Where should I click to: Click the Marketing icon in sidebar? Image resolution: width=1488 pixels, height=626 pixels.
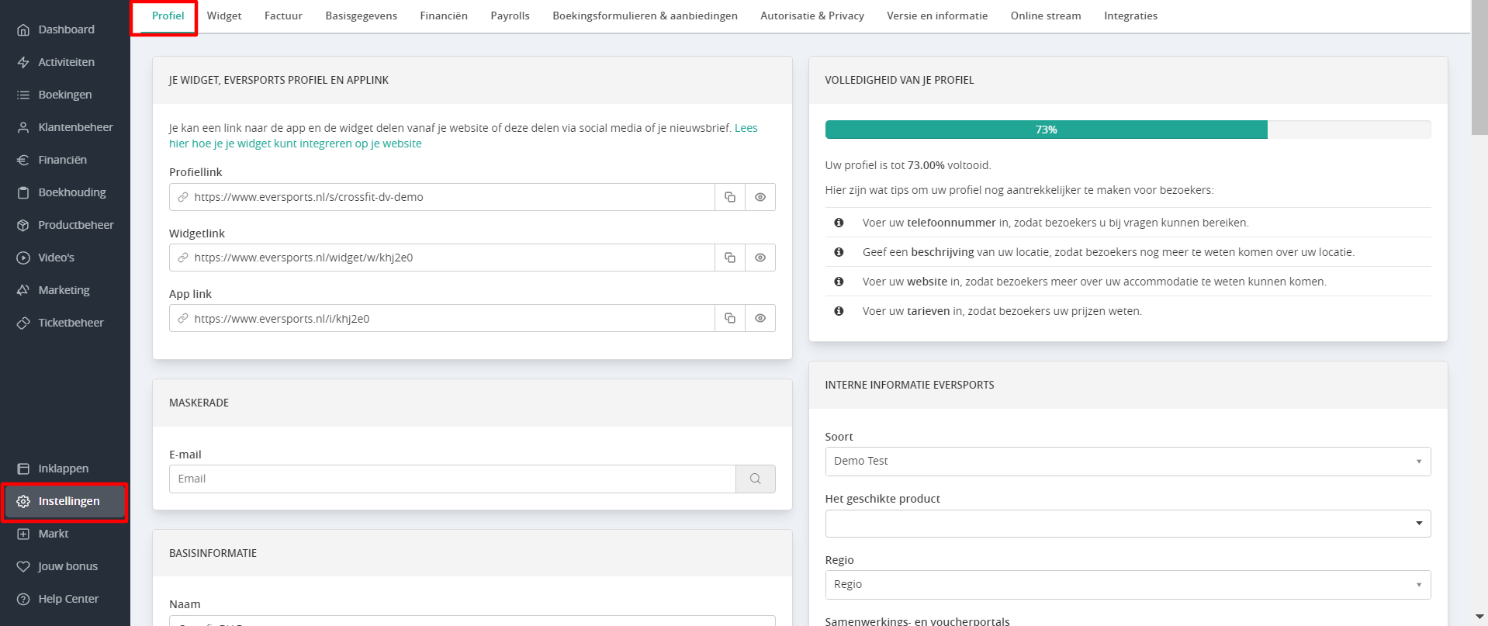[23, 290]
